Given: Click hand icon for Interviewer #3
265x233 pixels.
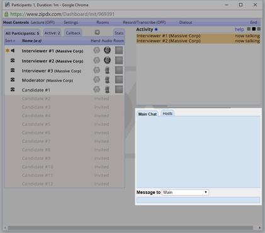Looking at the screenshot, I should point(97,70).
